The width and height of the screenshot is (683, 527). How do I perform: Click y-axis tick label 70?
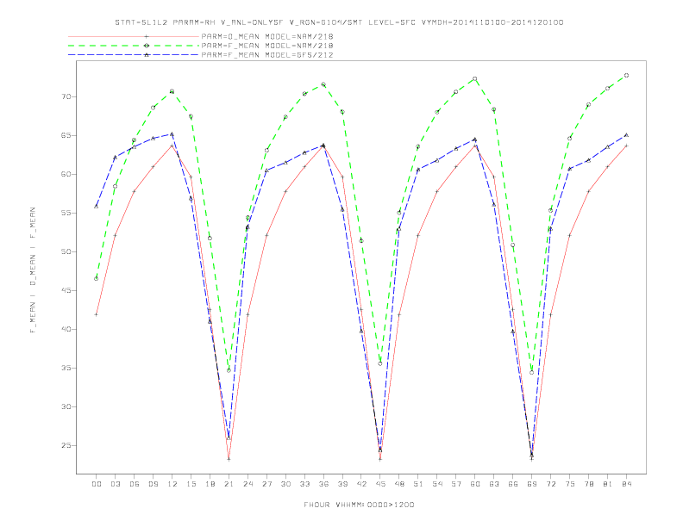point(66,96)
